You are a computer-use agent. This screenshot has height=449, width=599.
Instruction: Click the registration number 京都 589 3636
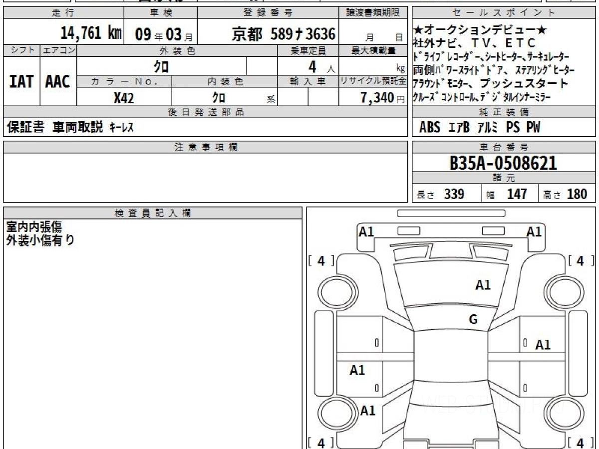pos(283,34)
